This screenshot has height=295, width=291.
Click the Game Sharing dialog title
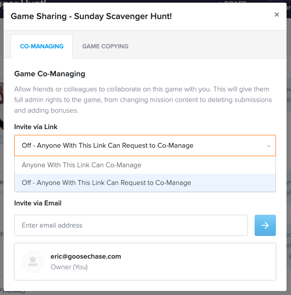coord(91,16)
